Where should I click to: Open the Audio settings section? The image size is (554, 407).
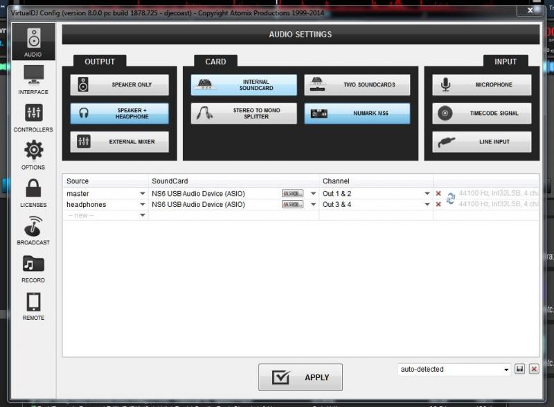pyautogui.click(x=33, y=42)
